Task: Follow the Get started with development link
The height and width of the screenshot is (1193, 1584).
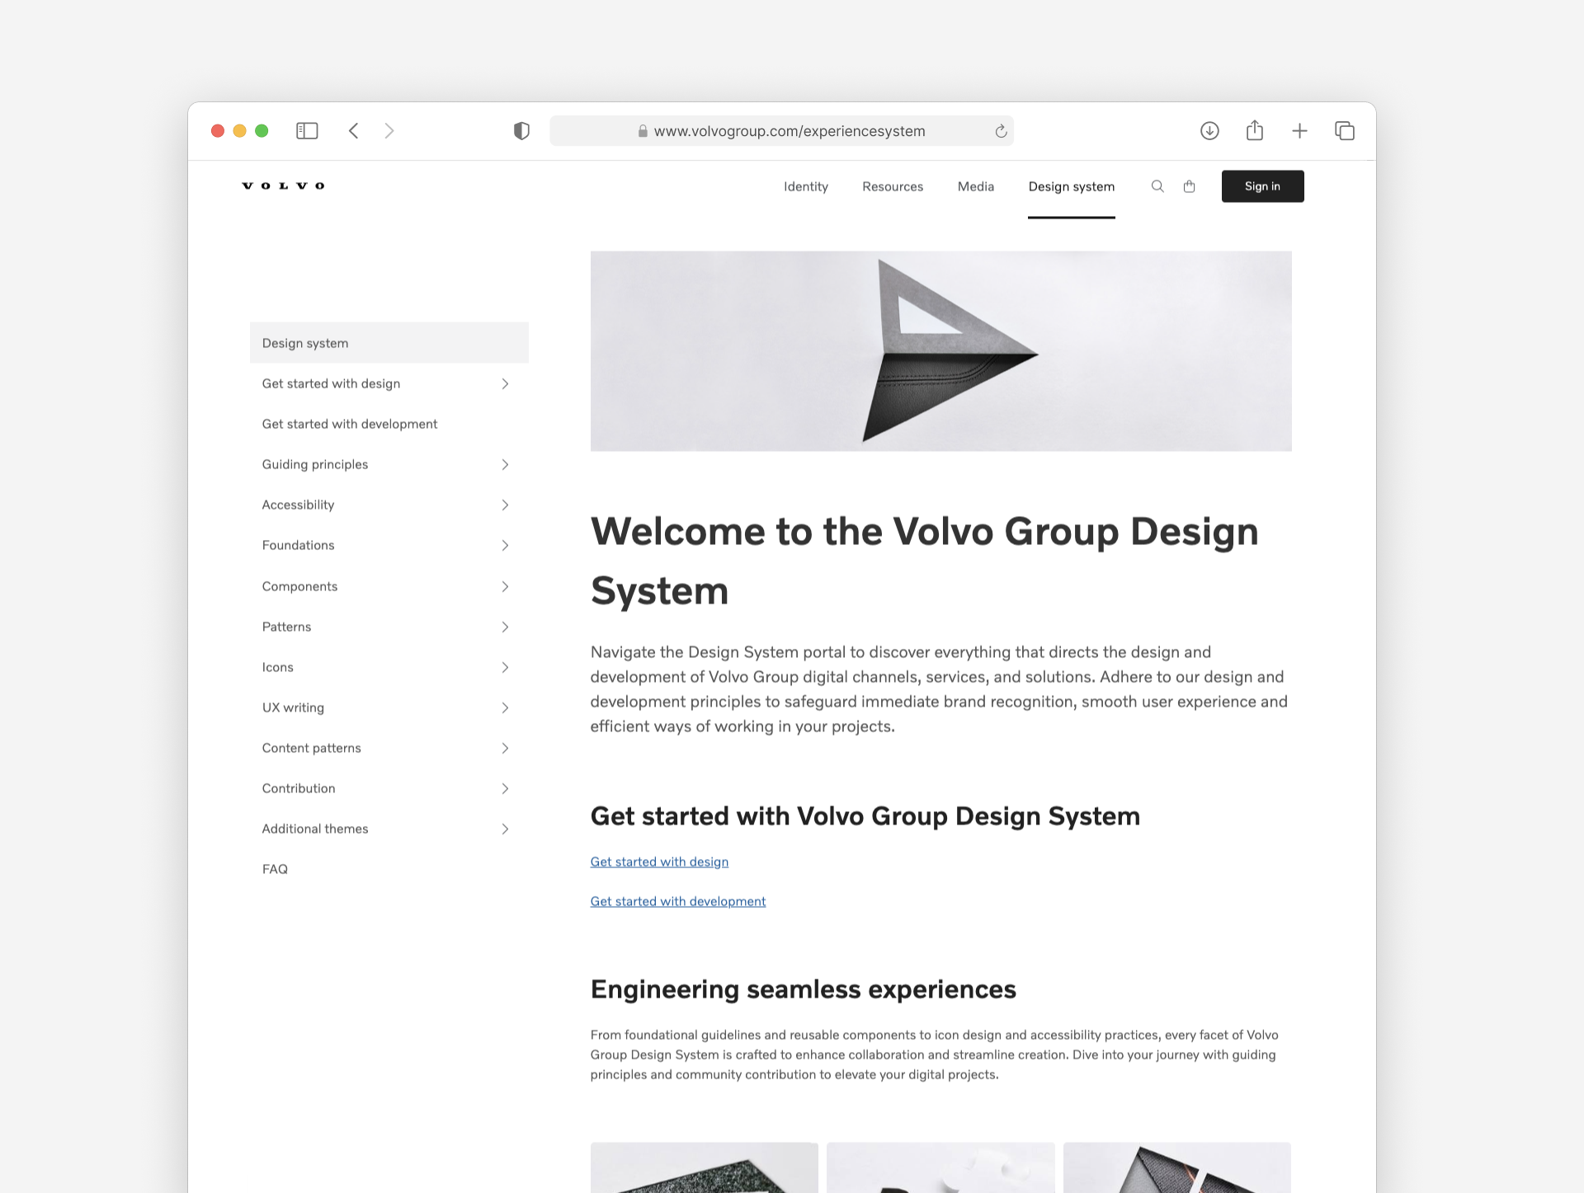Action: (678, 901)
